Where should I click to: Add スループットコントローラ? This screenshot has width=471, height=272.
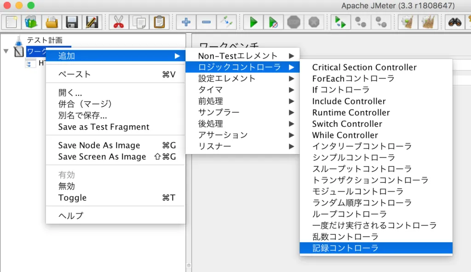(x=376, y=169)
